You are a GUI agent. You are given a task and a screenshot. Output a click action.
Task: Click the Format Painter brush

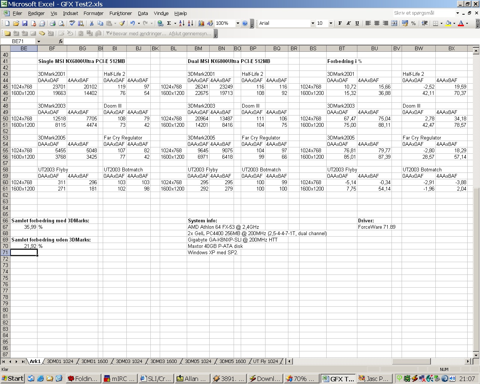pos(122,23)
